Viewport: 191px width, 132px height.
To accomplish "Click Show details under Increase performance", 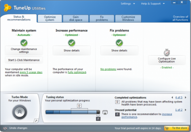I will (72, 50).
